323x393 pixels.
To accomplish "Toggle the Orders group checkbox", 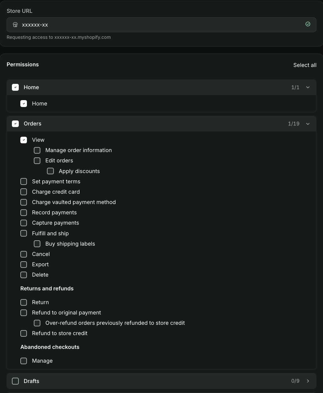I will click(x=15, y=124).
